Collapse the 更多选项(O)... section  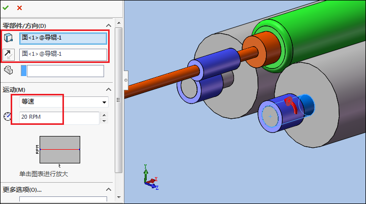[x=109, y=189]
